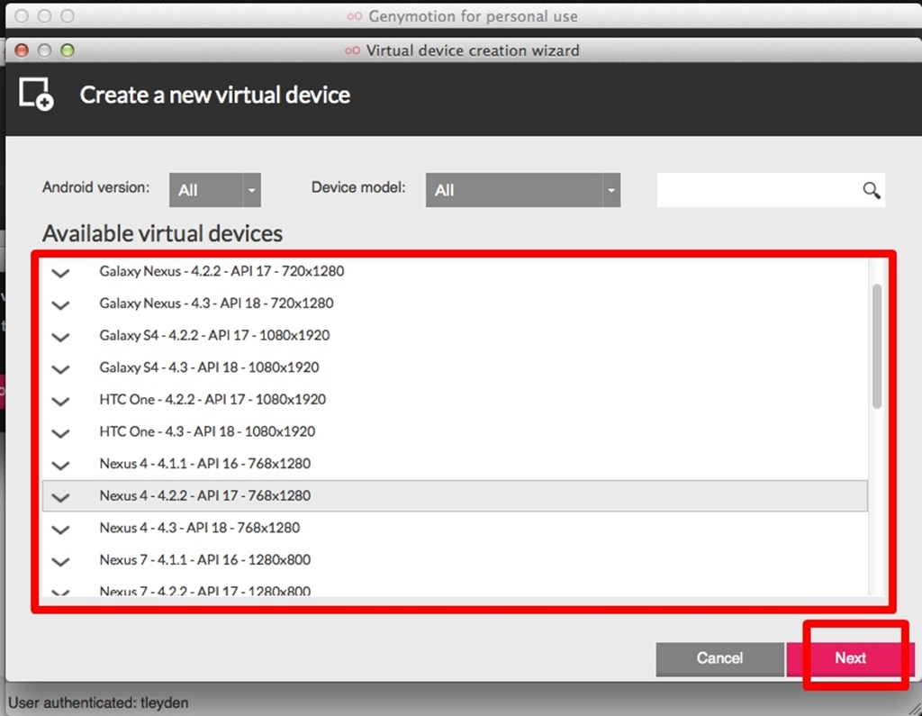Close the Virtual device creation wizard window
Image resolution: width=922 pixels, height=716 pixels.
click(22, 50)
